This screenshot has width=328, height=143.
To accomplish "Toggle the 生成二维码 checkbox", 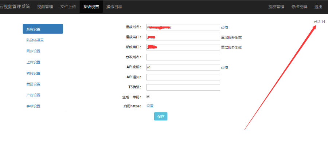I will tap(148, 97).
